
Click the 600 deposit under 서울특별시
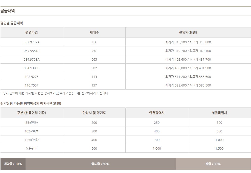219,131
